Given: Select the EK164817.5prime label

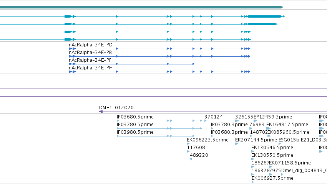Looking at the screenshot, I should tap(287, 125).
